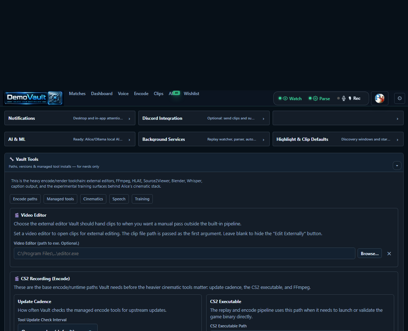
Task: Open the Tool Update Check Interval dropdown
Action: coord(57,328)
